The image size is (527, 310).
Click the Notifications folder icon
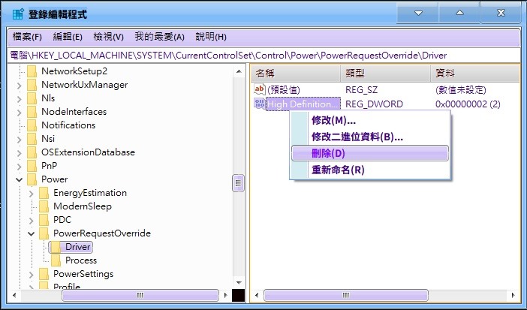point(32,125)
